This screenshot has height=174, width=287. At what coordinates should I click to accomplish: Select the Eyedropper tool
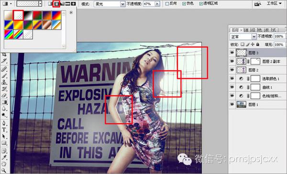click(x=4, y=157)
